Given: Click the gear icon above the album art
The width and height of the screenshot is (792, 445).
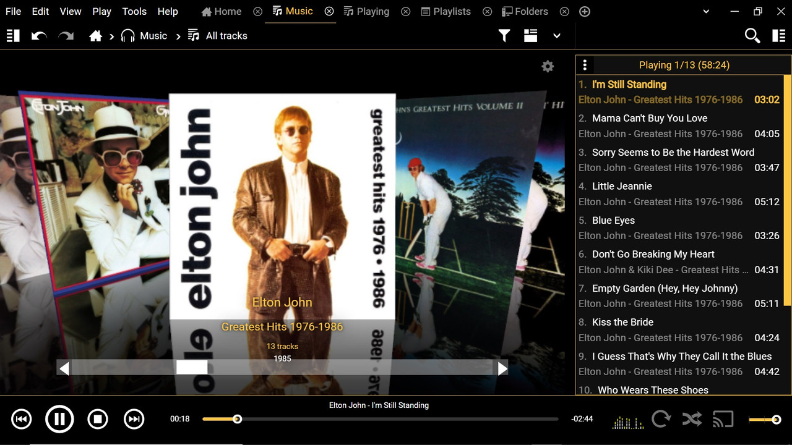Looking at the screenshot, I should click(547, 66).
